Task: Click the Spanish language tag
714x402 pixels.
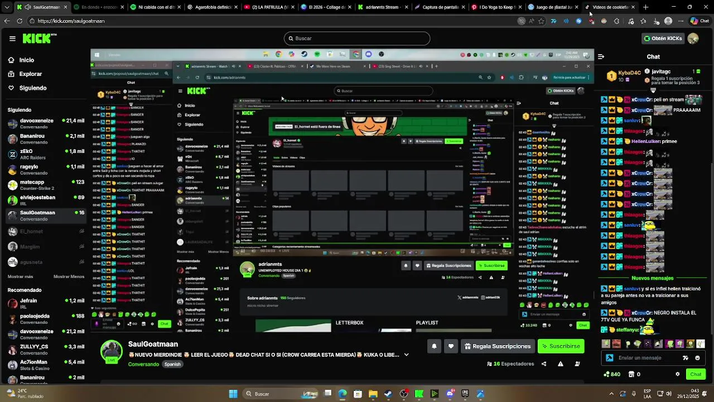Action: click(172, 365)
